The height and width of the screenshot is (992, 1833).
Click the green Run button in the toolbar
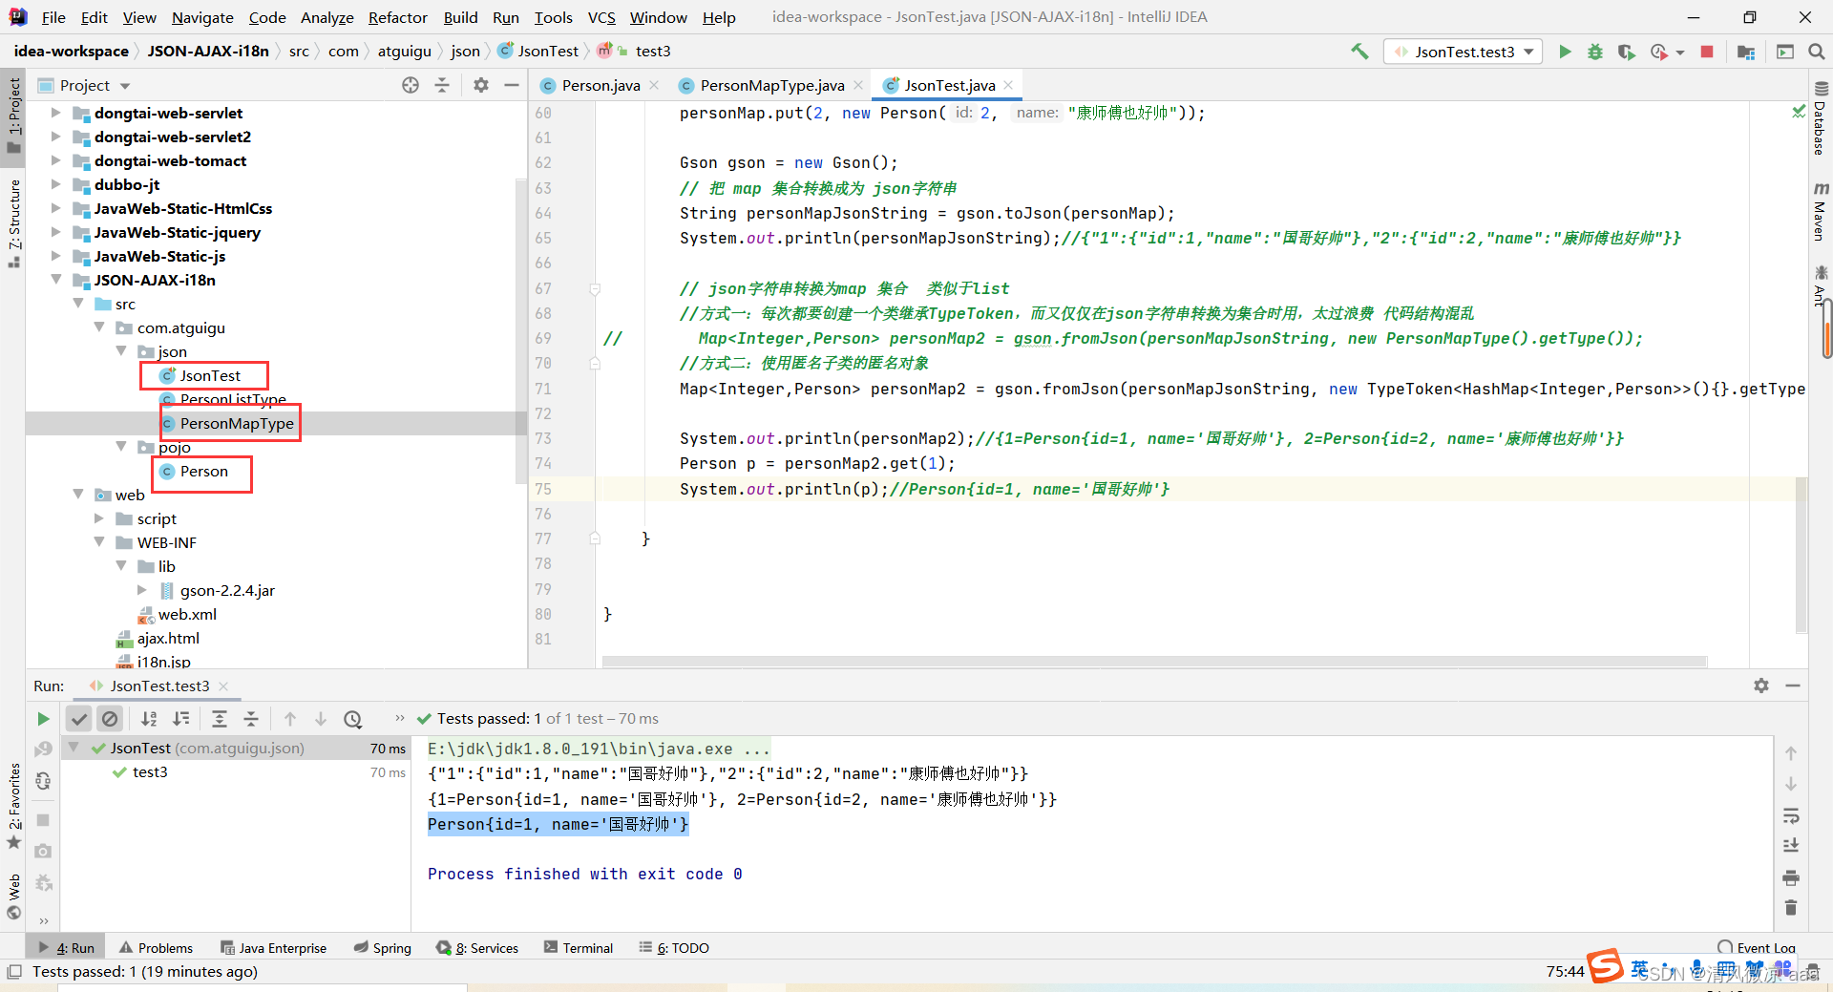[1564, 52]
